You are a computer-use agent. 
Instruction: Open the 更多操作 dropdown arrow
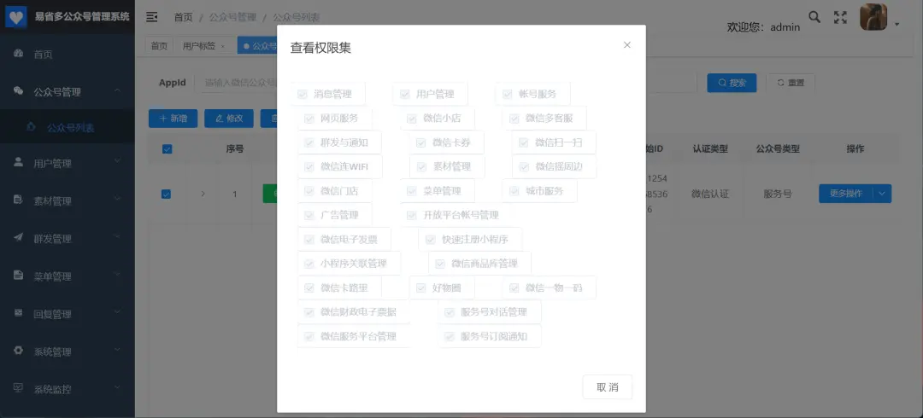pyautogui.click(x=881, y=194)
